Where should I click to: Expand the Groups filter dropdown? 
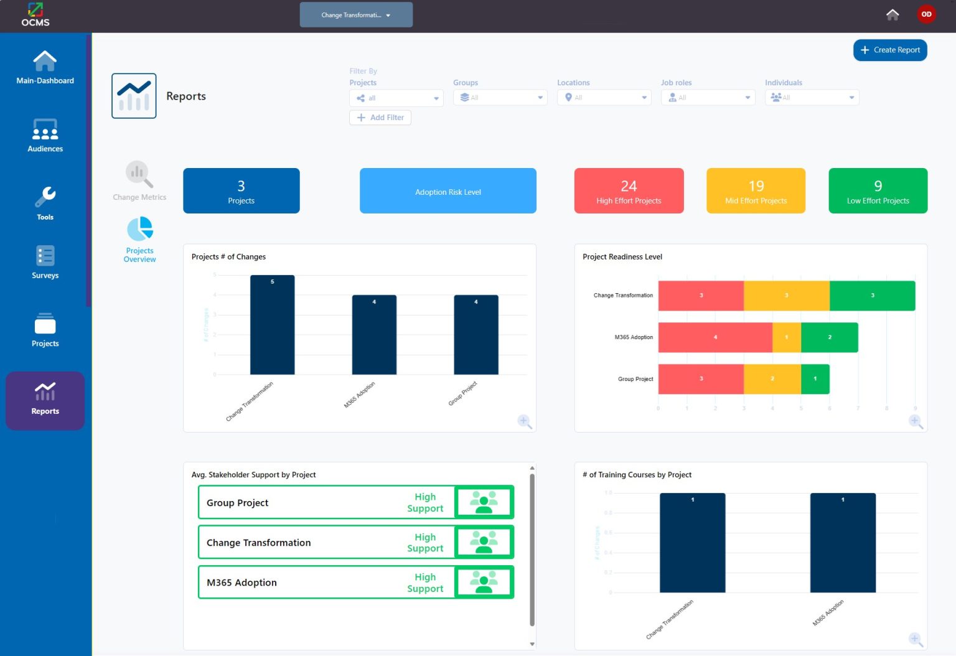coord(500,98)
